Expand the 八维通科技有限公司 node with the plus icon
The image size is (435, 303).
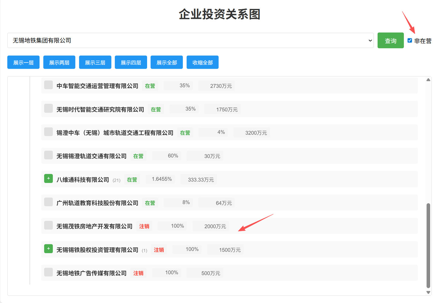coord(48,178)
